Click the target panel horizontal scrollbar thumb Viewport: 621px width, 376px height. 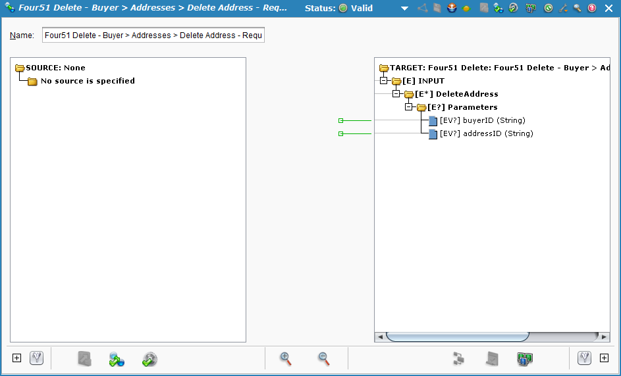point(457,337)
